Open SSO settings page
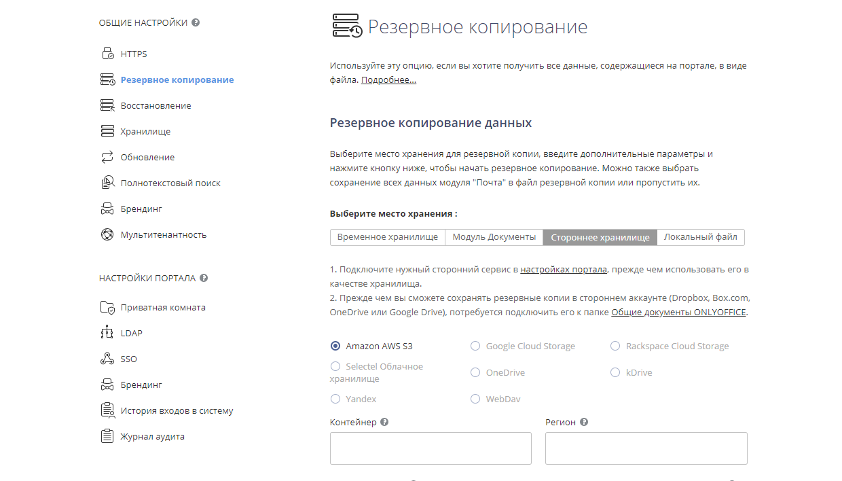This screenshot has height=481, width=842. point(129,359)
